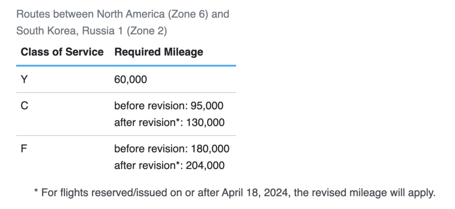Select the C class row label
This screenshot has width=455, height=209.
point(24,105)
